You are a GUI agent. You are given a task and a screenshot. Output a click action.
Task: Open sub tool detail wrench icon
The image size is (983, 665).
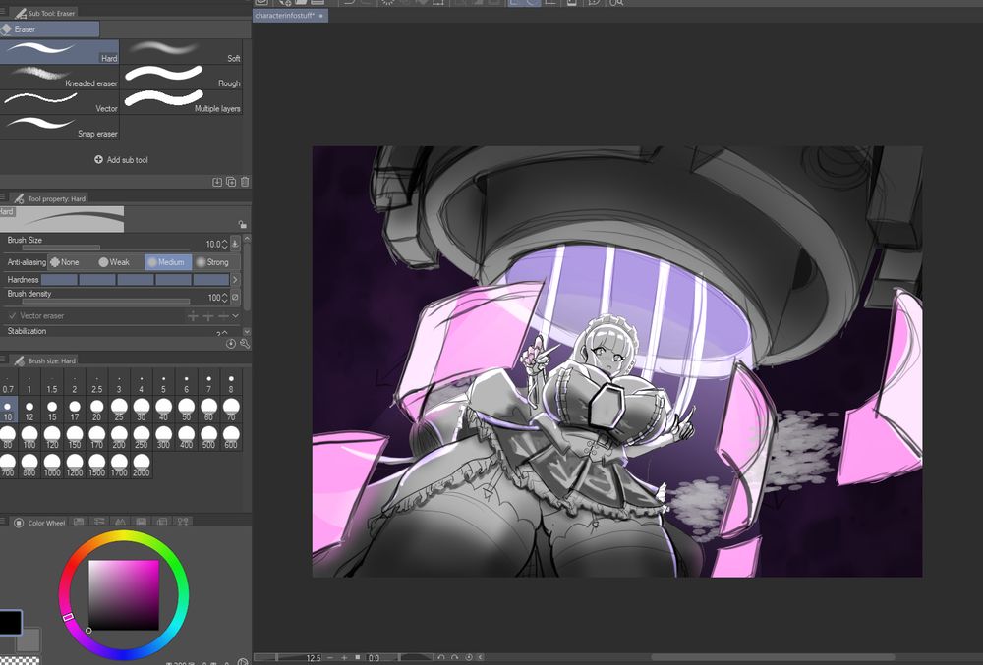point(245,344)
